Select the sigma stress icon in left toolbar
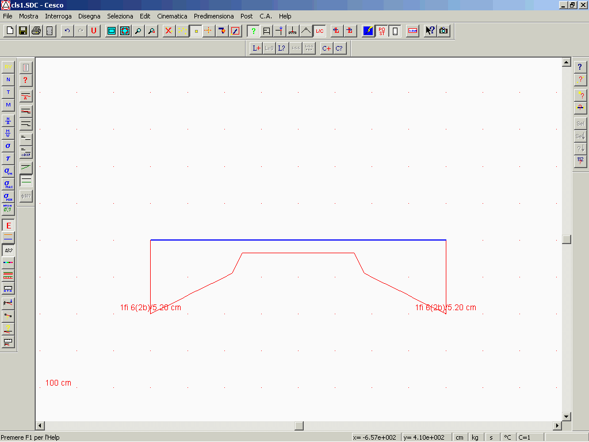This screenshot has height=442, width=589. (8, 146)
